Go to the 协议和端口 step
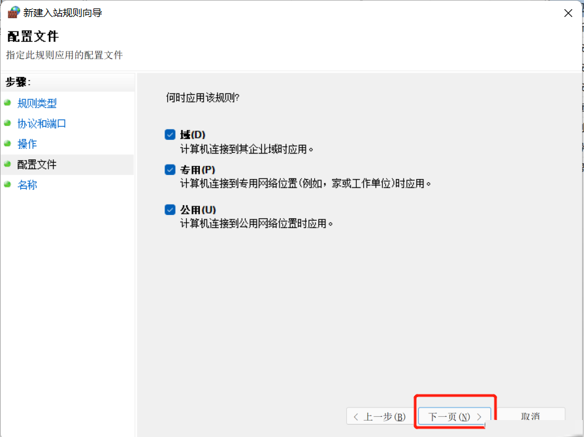 [x=42, y=123]
